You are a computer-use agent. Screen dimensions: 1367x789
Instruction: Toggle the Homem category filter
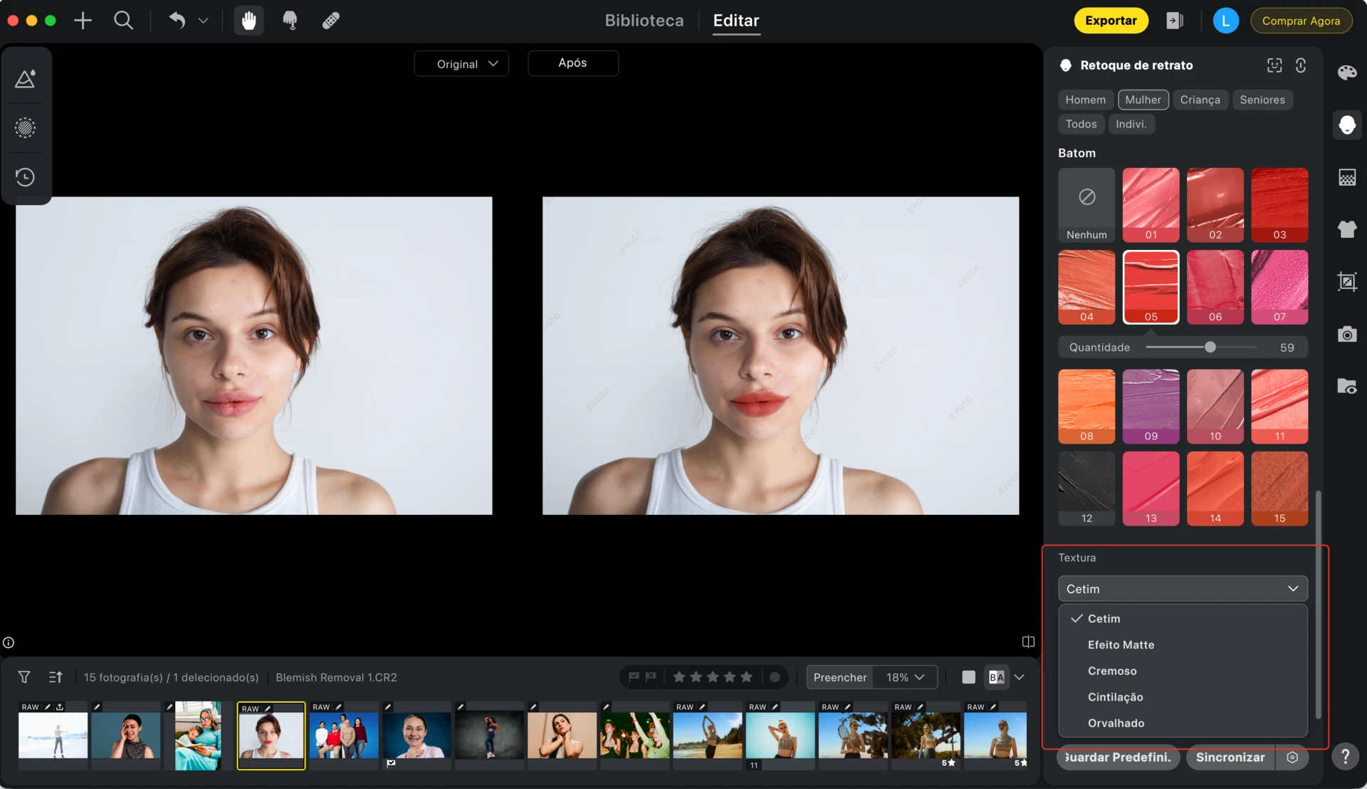coord(1085,100)
